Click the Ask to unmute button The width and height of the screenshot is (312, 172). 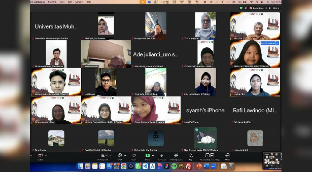click(x=268, y=43)
